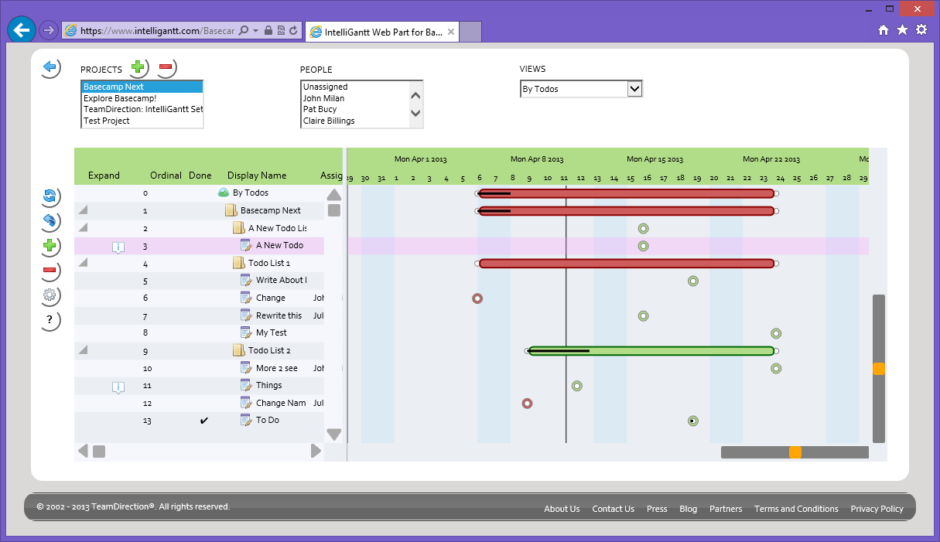Collapse the Todo List 1 row

84,263
